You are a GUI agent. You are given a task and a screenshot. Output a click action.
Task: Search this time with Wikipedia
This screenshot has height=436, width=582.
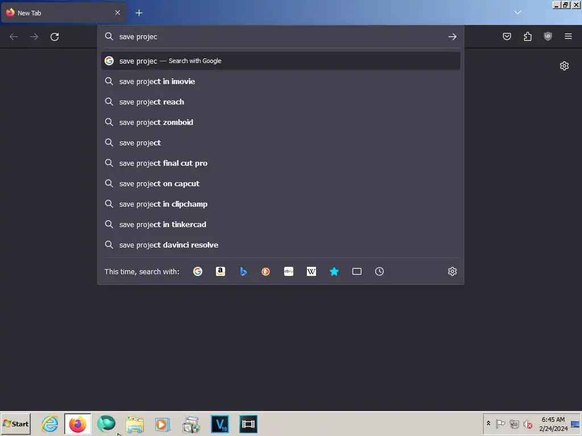click(x=311, y=271)
